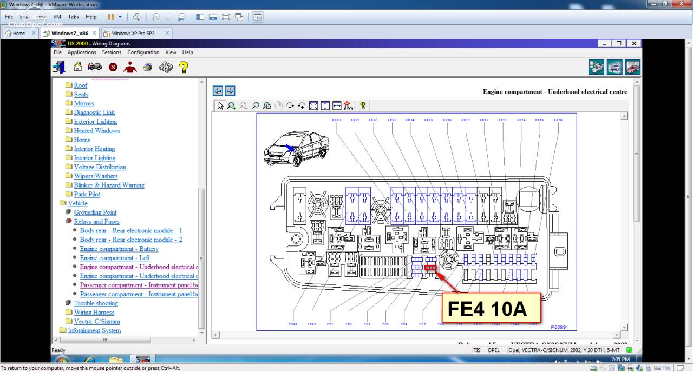Fit diagram to full window
The image size is (693, 372).
click(313, 106)
